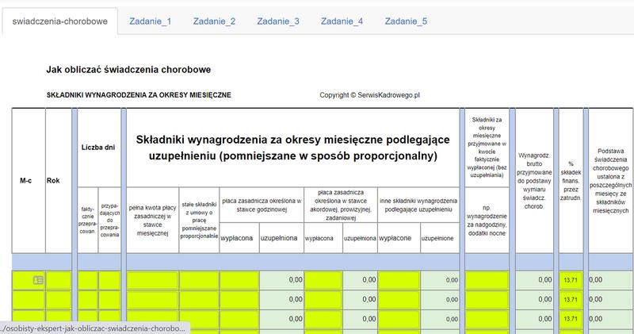Click the heading Jak obliczać świadczenia chorobowe
The image size is (634, 334).
[128, 70]
